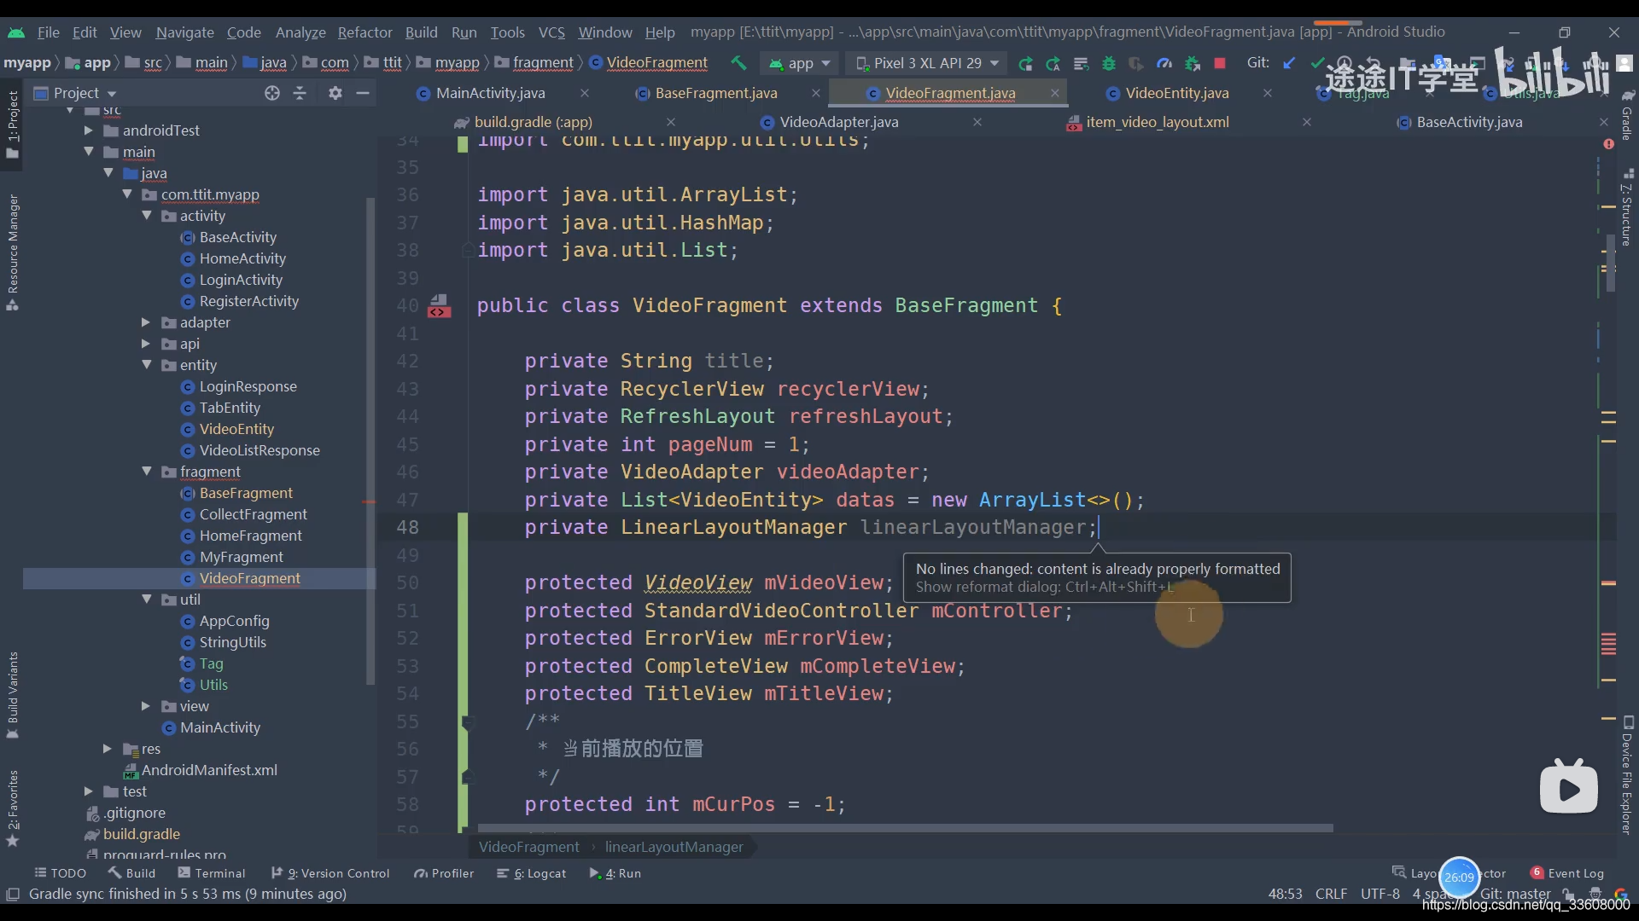1639x921 pixels.
Task: Open the TODO tool window
Action: click(60, 873)
